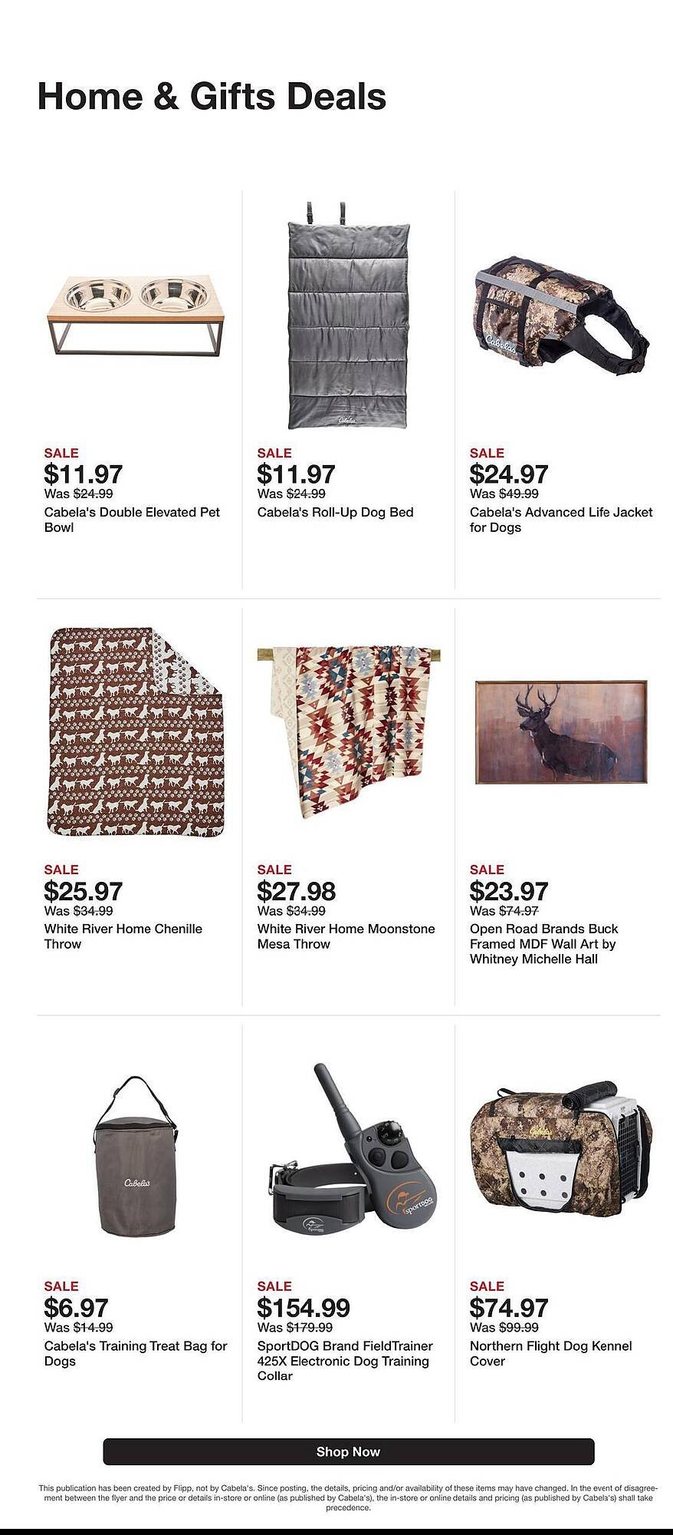Select White River Home Chenille Throw title

tap(123, 936)
